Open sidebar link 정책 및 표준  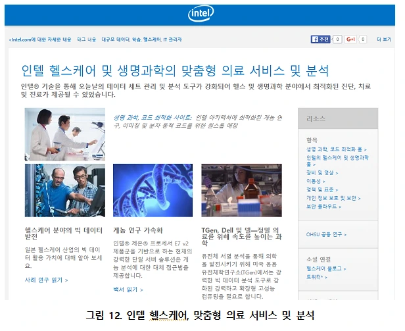click(322, 190)
